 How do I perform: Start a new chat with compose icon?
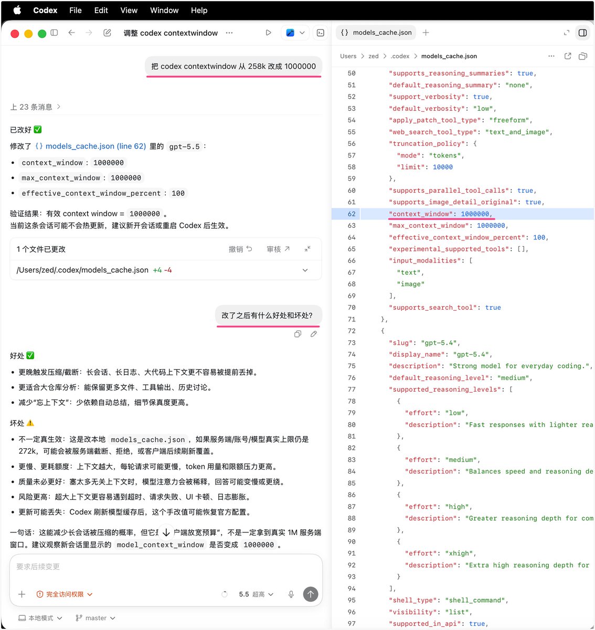(107, 33)
